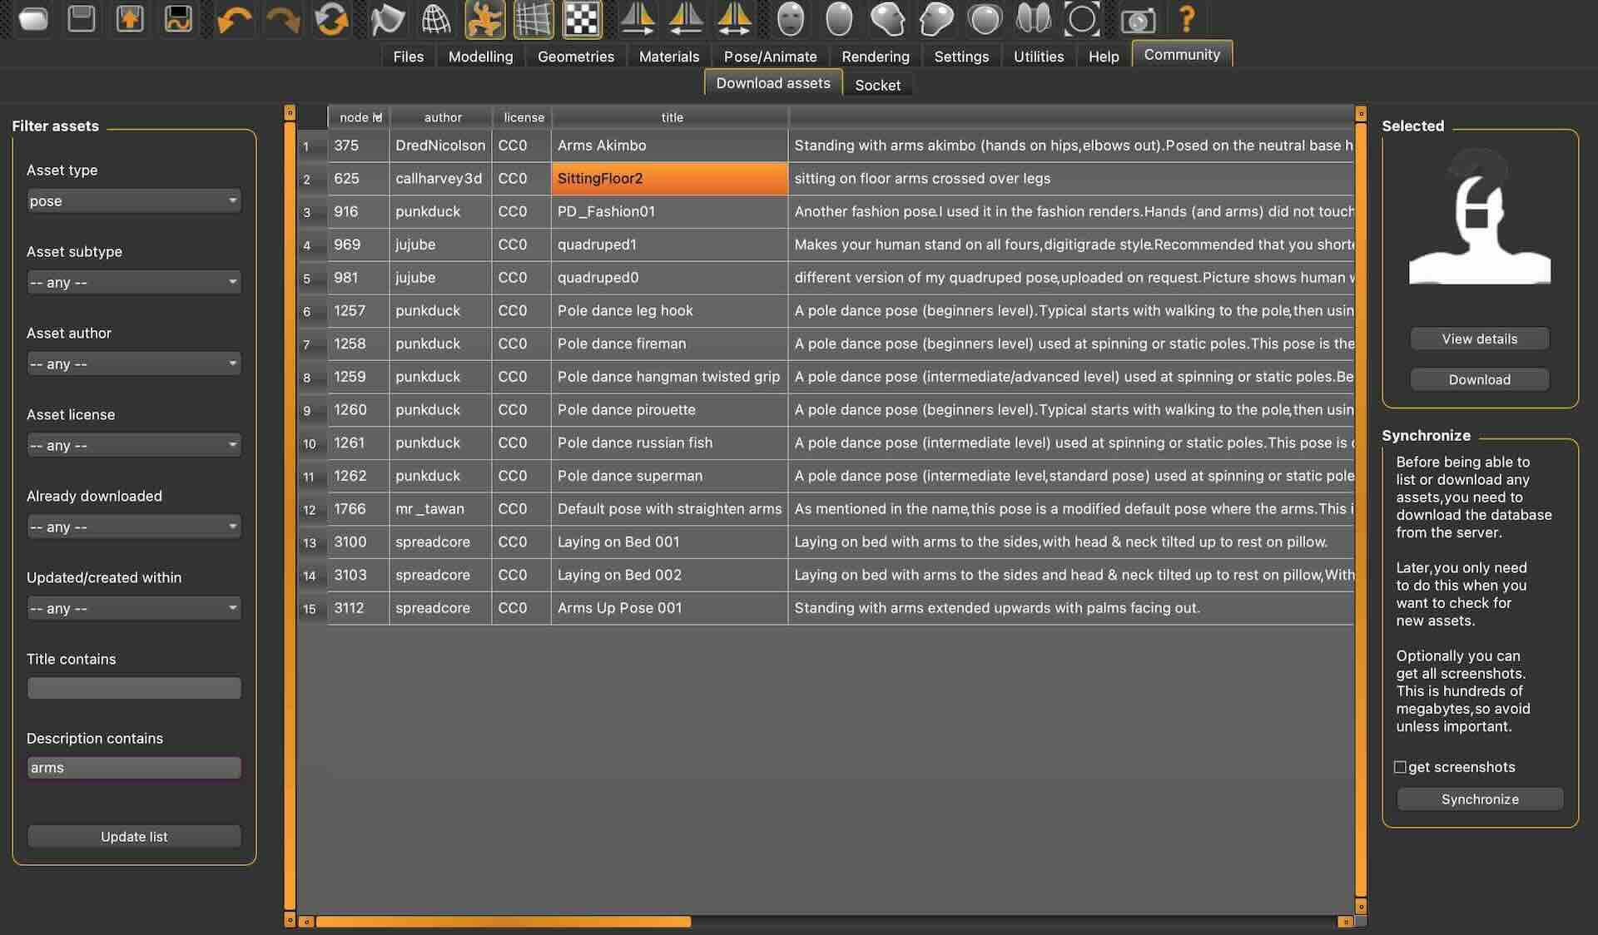Click the Undo arrow icon
This screenshot has height=935, width=1598.
tap(233, 20)
